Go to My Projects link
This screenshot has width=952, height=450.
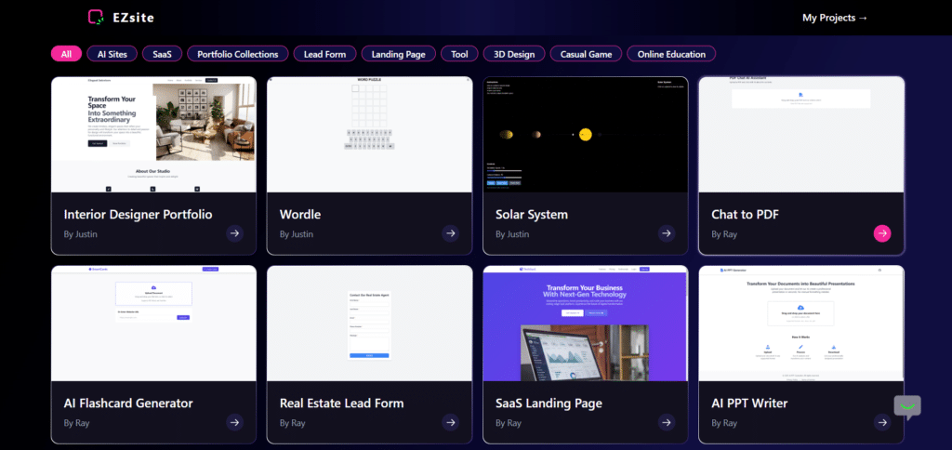(x=835, y=18)
